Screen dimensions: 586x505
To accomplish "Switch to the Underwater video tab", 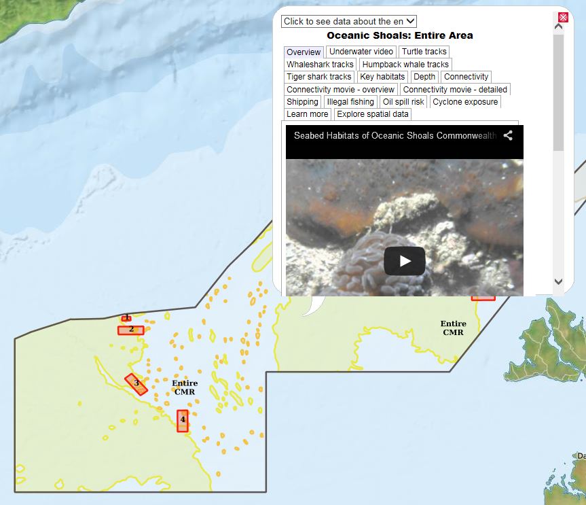I will tap(361, 52).
